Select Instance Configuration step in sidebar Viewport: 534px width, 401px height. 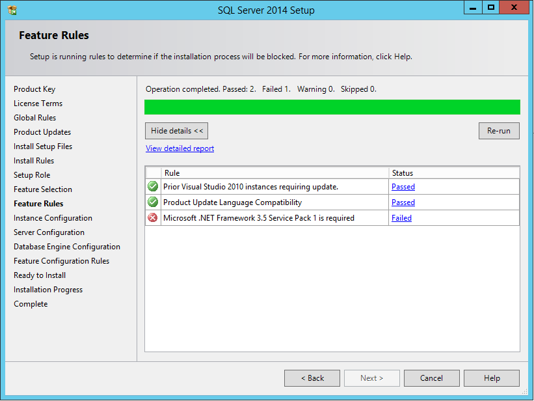click(x=53, y=218)
